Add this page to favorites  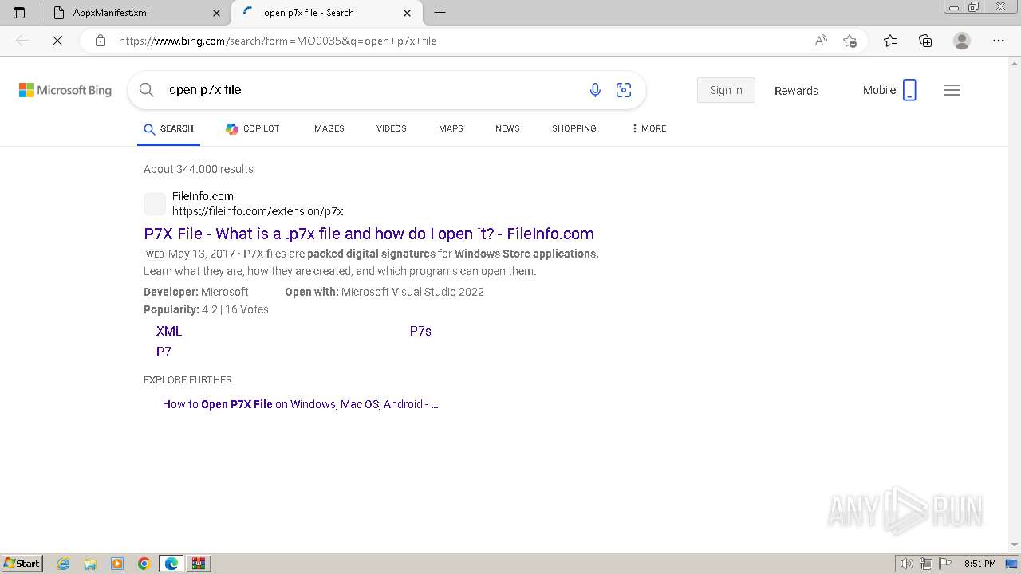coord(850,41)
